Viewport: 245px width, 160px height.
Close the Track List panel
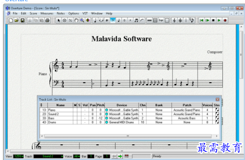(218, 100)
